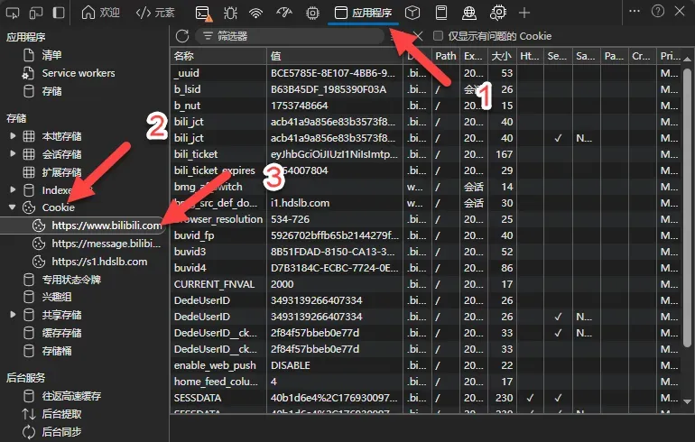Open the console tab icon
The width and height of the screenshot is (695, 442).
203,13
